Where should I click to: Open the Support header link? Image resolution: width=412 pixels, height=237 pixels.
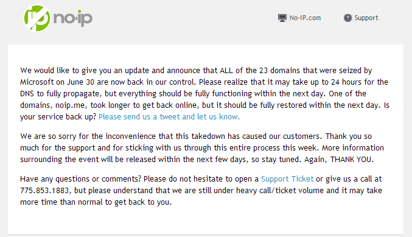pyautogui.click(x=366, y=18)
